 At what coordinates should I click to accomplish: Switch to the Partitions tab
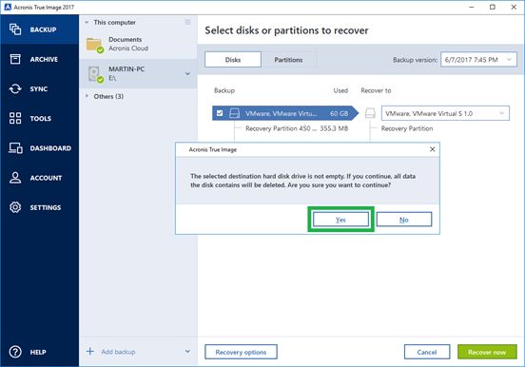[x=288, y=60]
